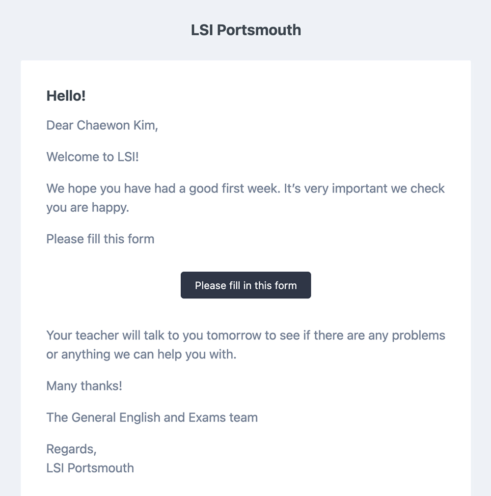Click the "Please fill in this form" button

pos(245,285)
